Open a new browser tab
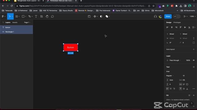The width and height of the screenshot is (197, 110). pos(81,1)
